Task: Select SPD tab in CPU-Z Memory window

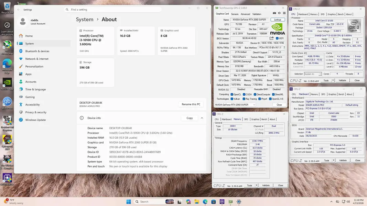Action: tap(246, 119)
